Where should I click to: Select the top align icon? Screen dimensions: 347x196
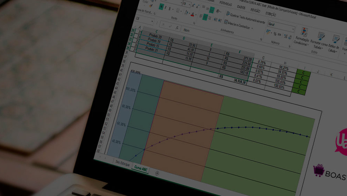(203, 7)
